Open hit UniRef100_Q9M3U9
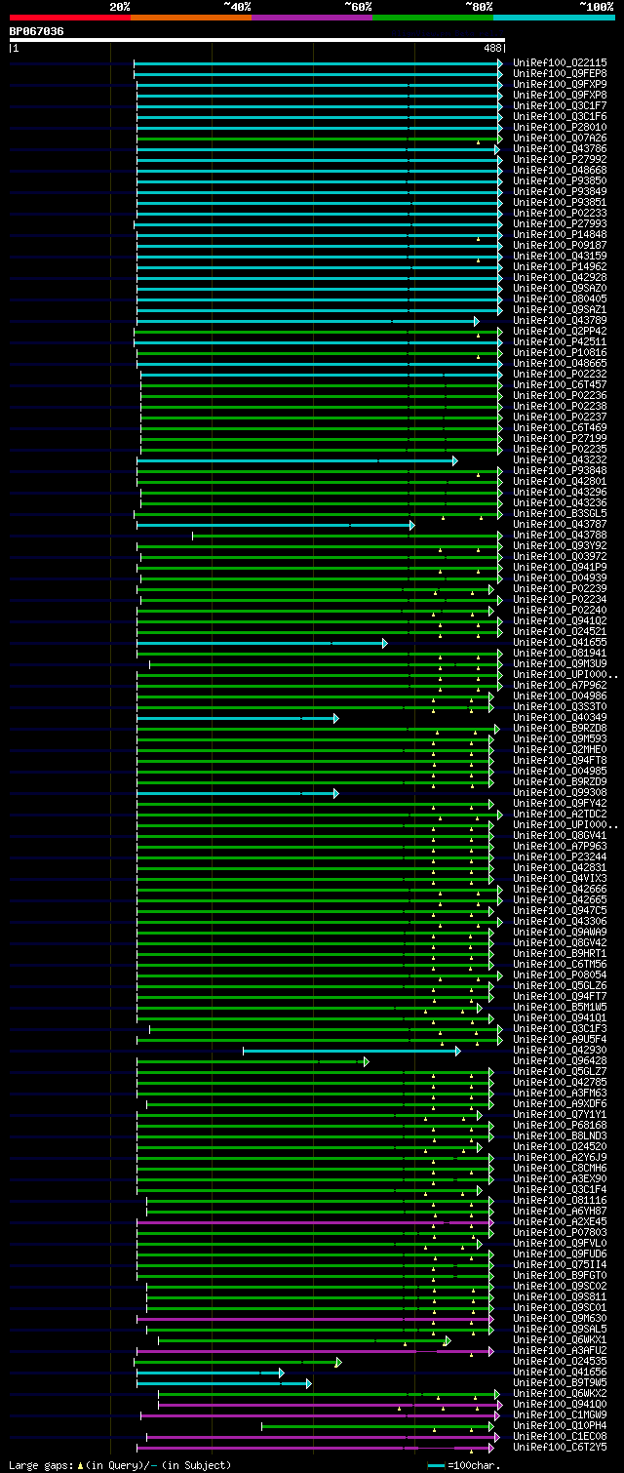The height and width of the screenshot is (1473, 624). point(560,663)
